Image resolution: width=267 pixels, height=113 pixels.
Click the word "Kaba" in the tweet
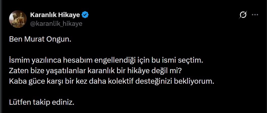[x=16, y=82]
